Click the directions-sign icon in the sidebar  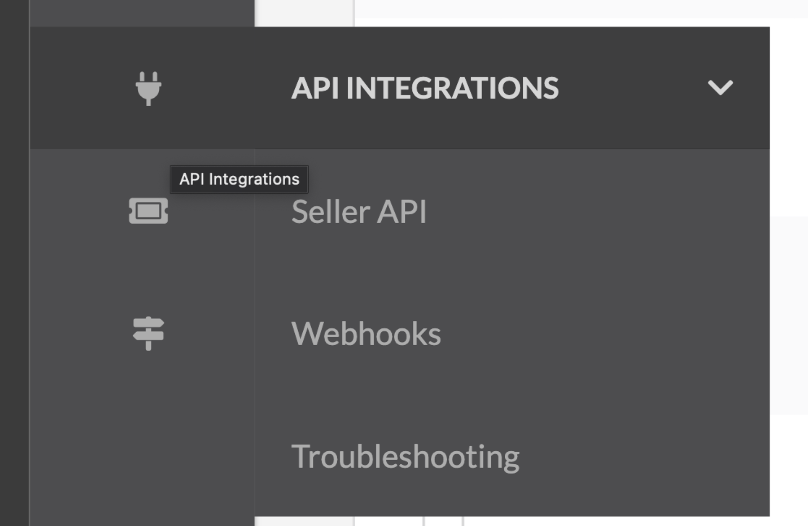point(149,332)
